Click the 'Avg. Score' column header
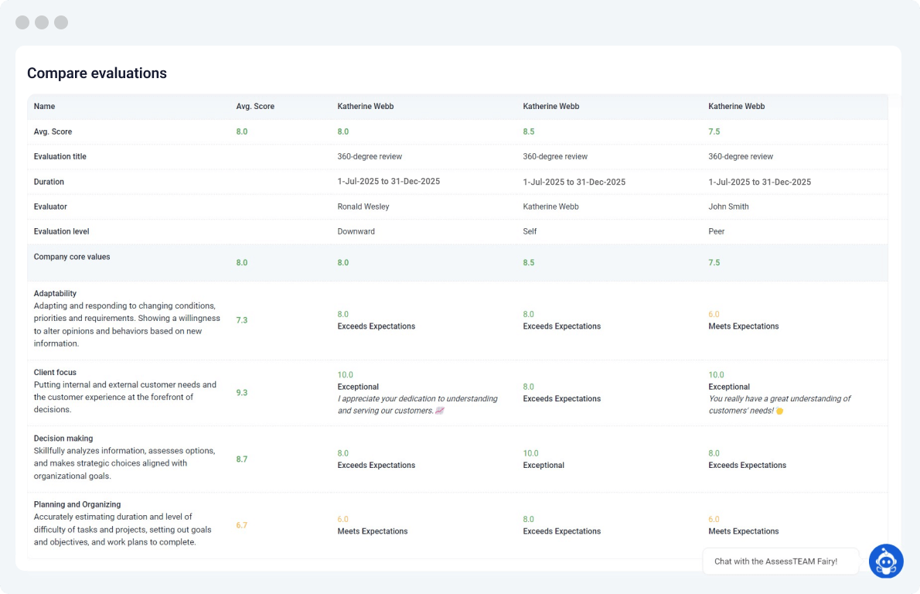Viewport: 920px width, 594px height. (x=255, y=107)
